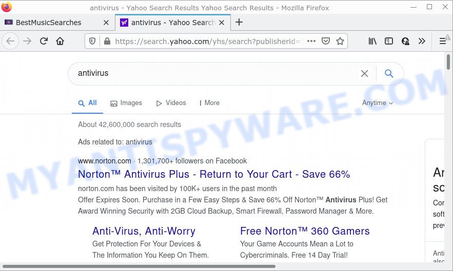Click 'Ads related to: antivirus' label
The width and height of the screenshot is (453, 271).
[115, 142]
